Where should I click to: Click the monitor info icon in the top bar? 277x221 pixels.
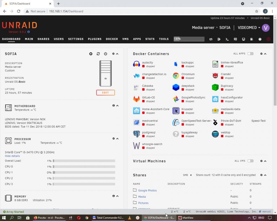click(243, 39)
